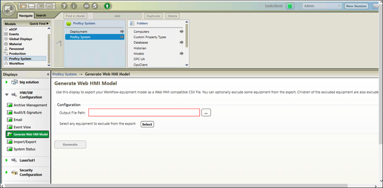Click the checkmark task icon in toolbar
This screenshot has height=188, width=383.
tap(95, 6)
